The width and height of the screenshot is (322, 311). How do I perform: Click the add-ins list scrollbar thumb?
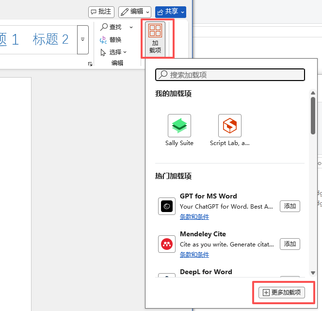pyautogui.click(x=313, y=115)
